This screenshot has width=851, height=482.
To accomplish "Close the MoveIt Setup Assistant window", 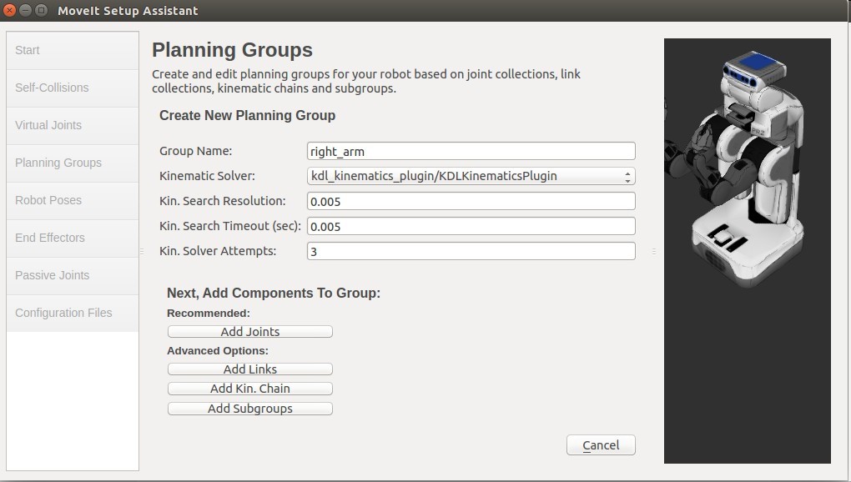I will point(11,11).
